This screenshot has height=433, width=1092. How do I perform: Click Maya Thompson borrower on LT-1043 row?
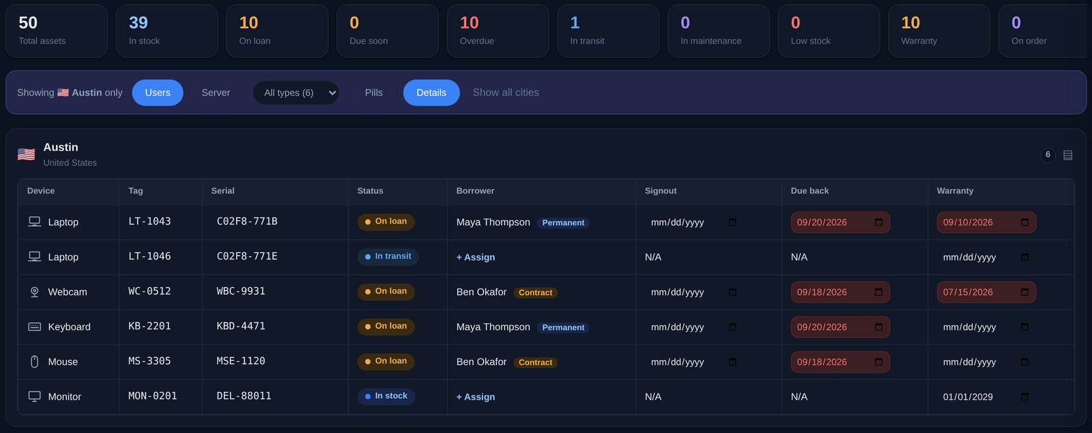[493, 222]
